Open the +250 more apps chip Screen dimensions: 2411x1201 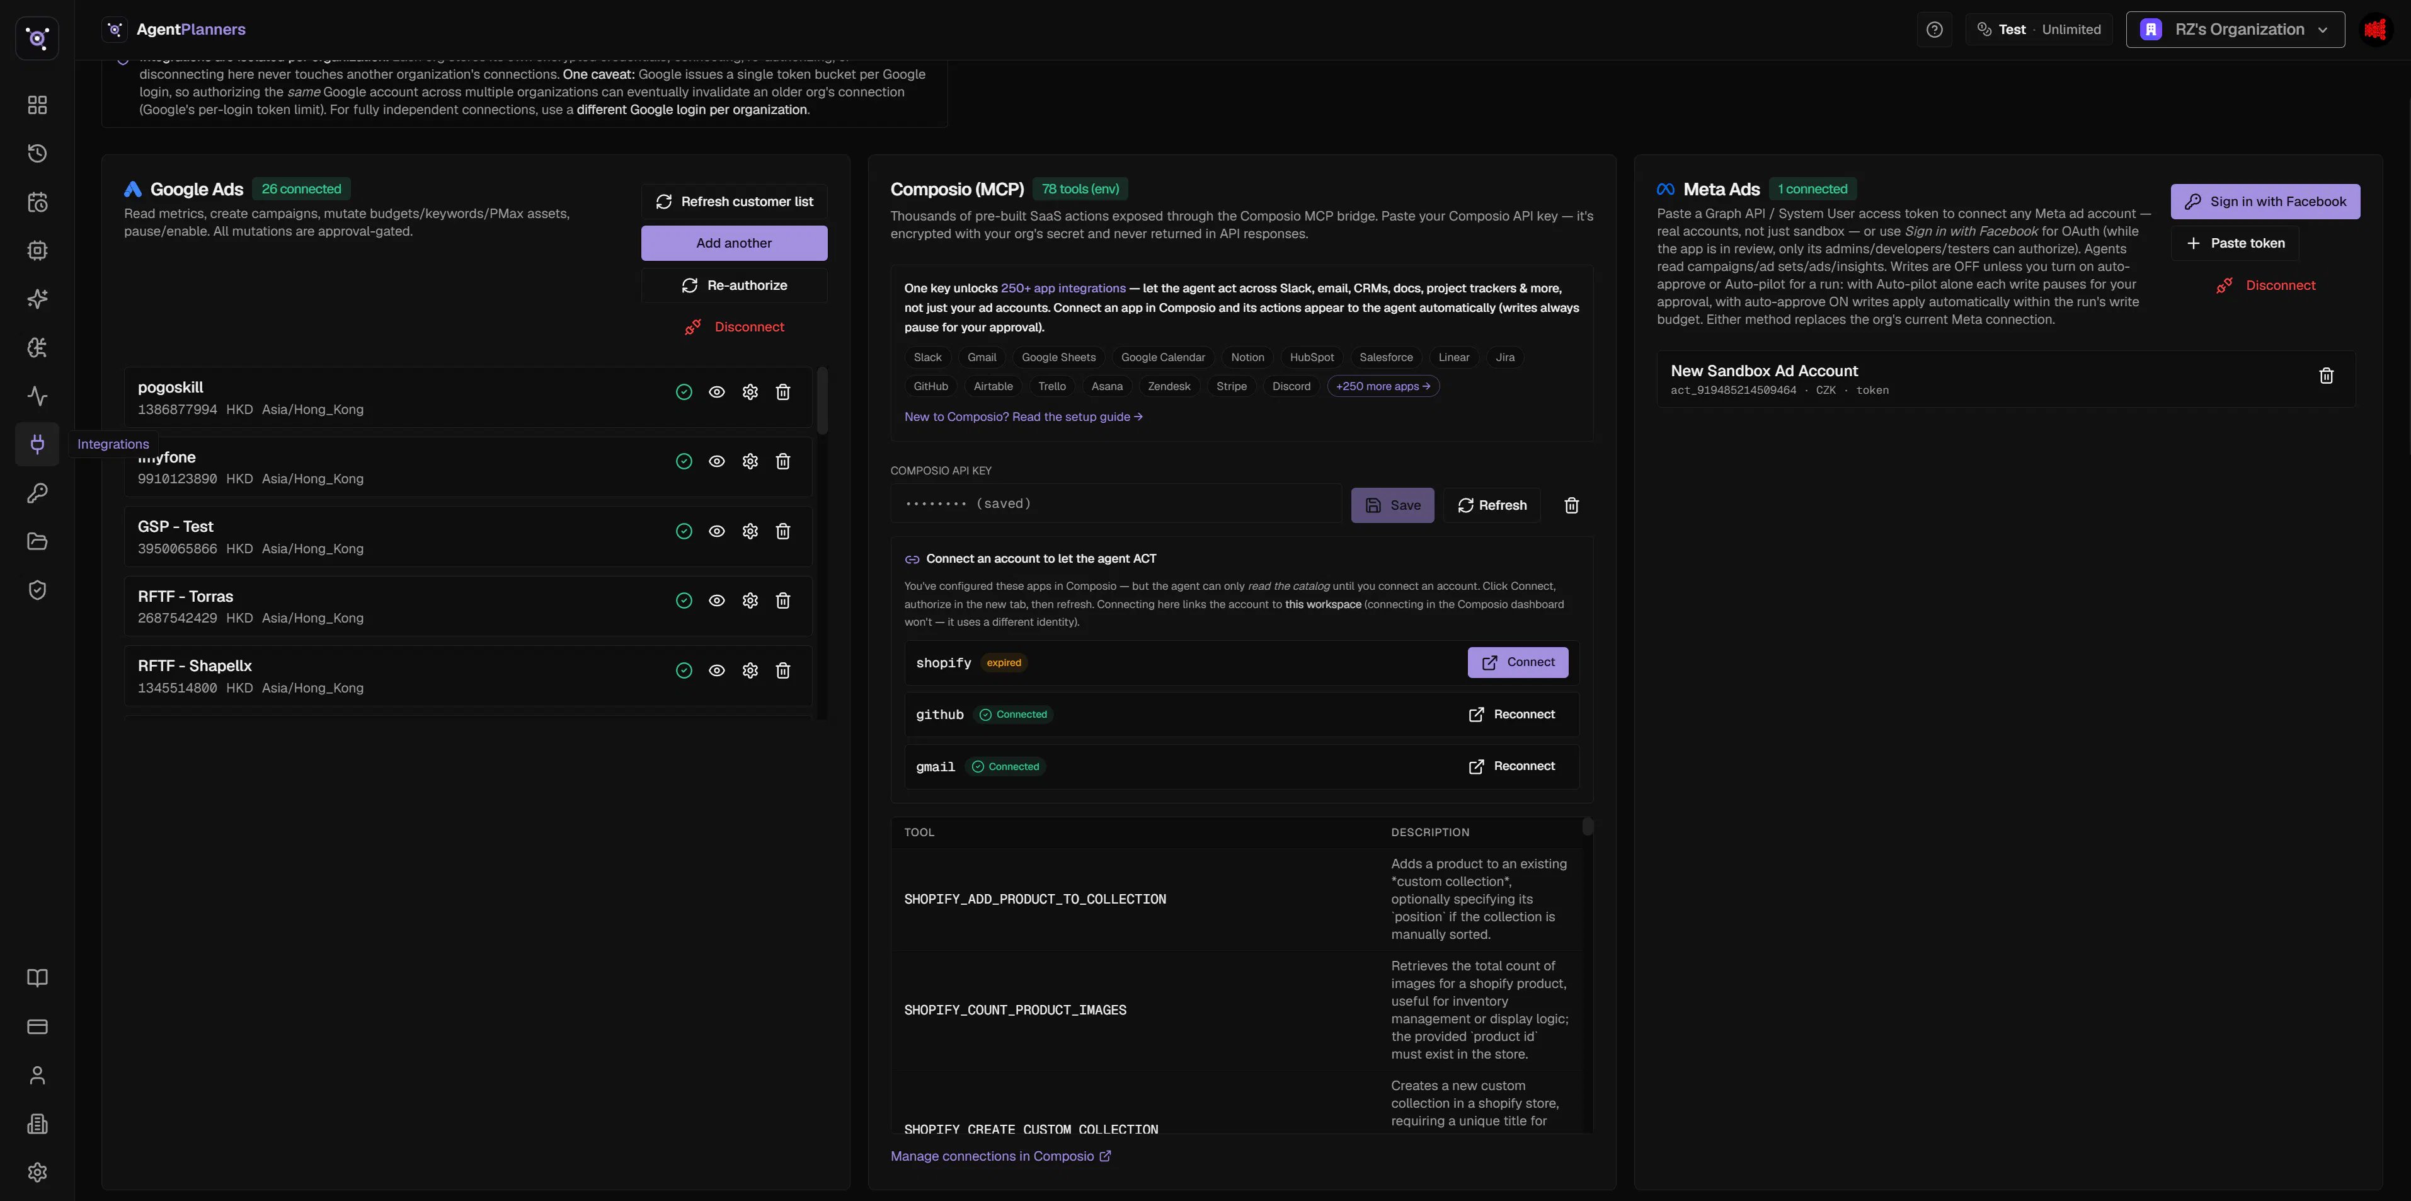click(x=1383, y=387)
